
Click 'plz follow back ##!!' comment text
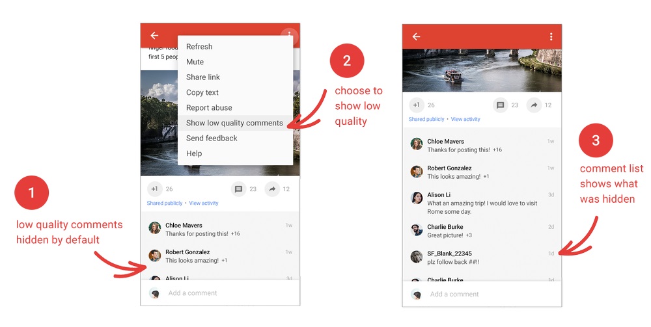pos(453,262)
